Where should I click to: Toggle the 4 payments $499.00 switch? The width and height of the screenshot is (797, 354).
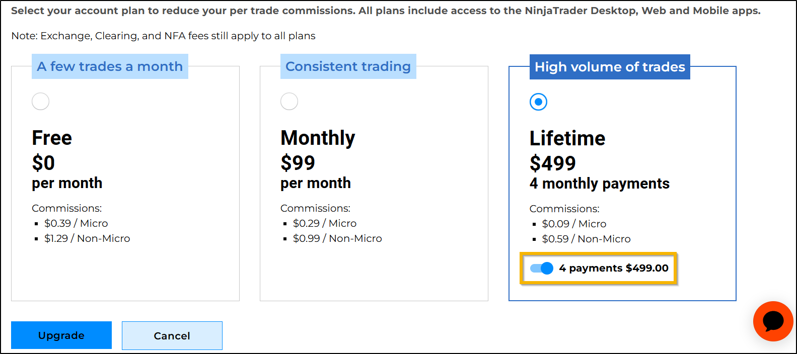coord(542,269)
